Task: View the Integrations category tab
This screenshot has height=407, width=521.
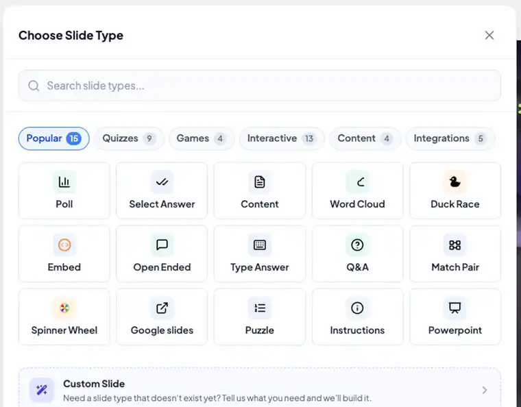Action: [x=450, y=138]
